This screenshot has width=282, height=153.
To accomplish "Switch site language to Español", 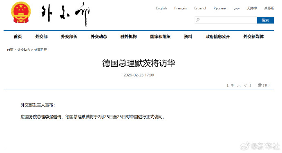I will pyautogui.click(x=200, y=8).
